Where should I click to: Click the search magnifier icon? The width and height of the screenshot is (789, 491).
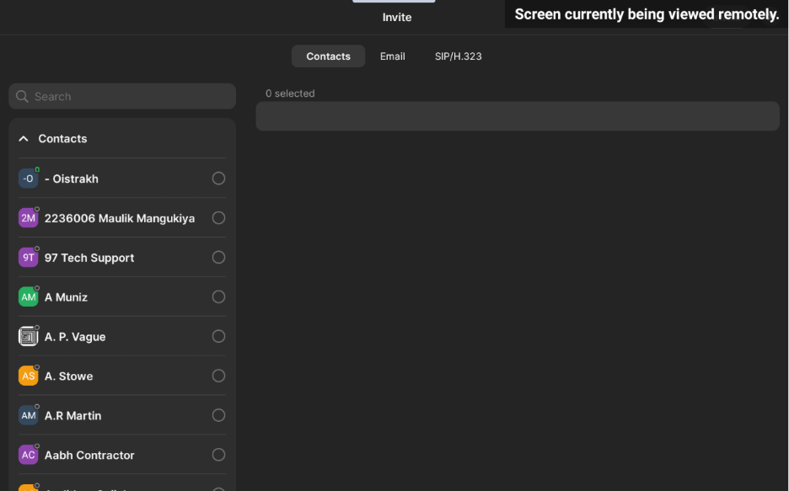22,97
